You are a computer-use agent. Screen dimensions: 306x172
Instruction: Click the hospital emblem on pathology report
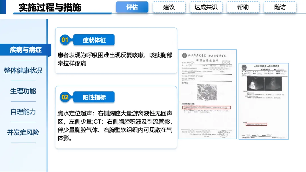coord(184,55)
